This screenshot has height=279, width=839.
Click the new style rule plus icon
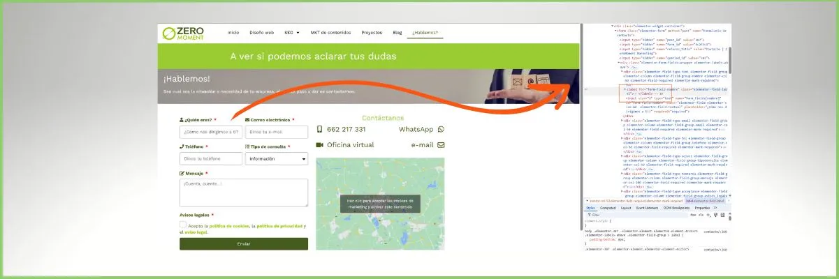708,216
